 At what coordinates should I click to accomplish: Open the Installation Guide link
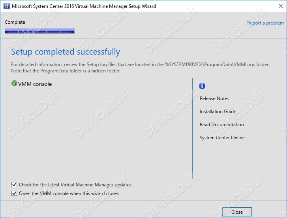[218, 112]
